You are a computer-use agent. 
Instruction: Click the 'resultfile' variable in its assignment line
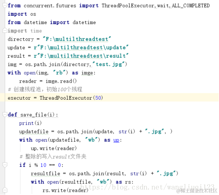(x=45, y=174)
